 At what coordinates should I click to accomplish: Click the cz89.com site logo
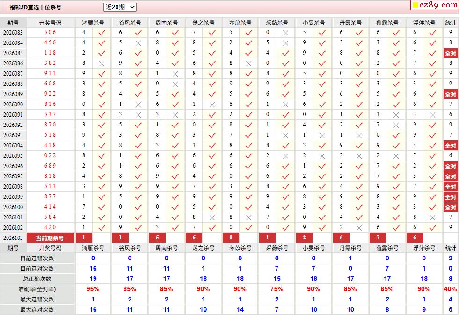click(435, 5)
